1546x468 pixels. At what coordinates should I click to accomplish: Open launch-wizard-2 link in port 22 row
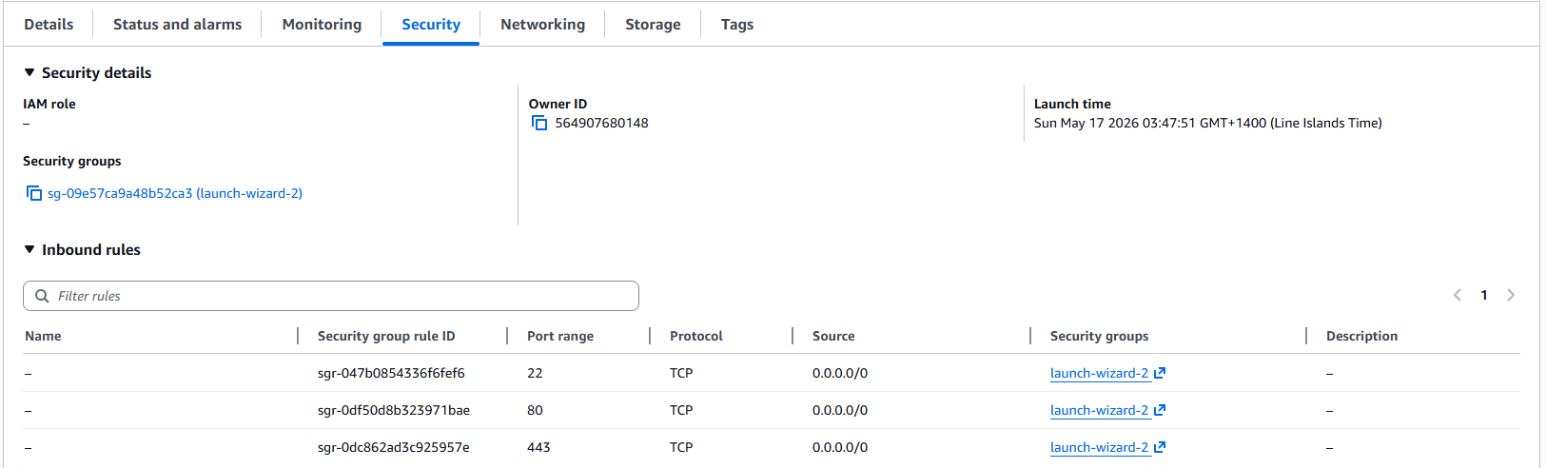coord(1099,374)
